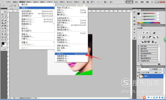
Task: Select the Quick Selection tool
Action: click(x=5, y=15)
